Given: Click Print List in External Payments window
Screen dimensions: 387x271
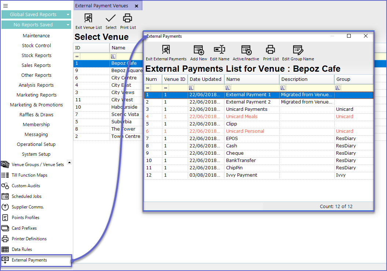Looking at the screenshot, I should [x=270, y=50].
